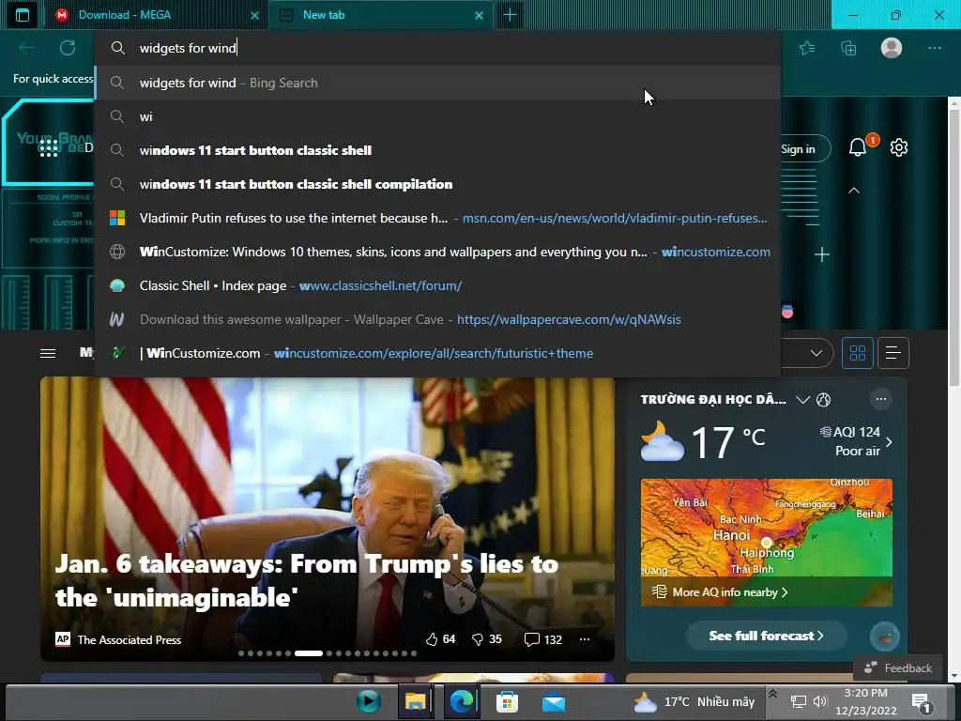This screenshot has width=961, height=721.
Task: Click See full forecast button
Action: click(x=766, y=636)
